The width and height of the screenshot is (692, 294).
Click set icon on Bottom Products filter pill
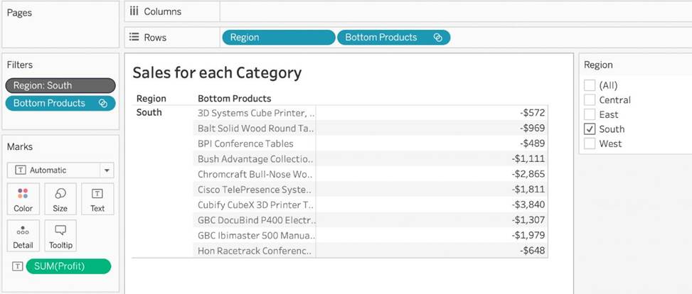(x=102, y=104)
